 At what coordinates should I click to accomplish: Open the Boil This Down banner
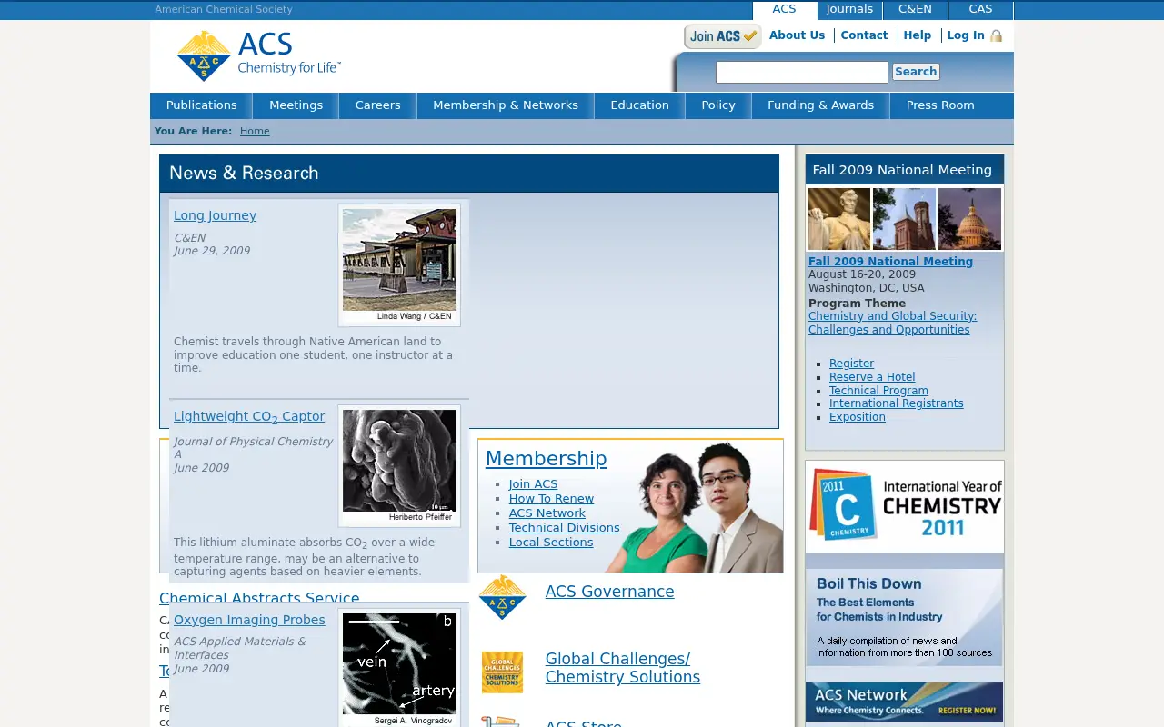pyautogui.click(x=905, y=617)
